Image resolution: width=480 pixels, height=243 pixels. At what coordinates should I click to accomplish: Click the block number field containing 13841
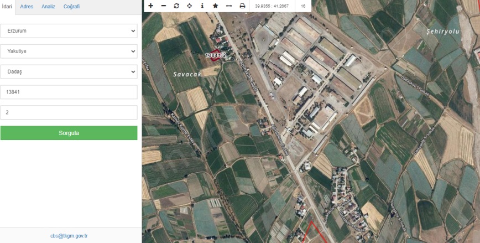pyautogui.click(x=69, y=92)
